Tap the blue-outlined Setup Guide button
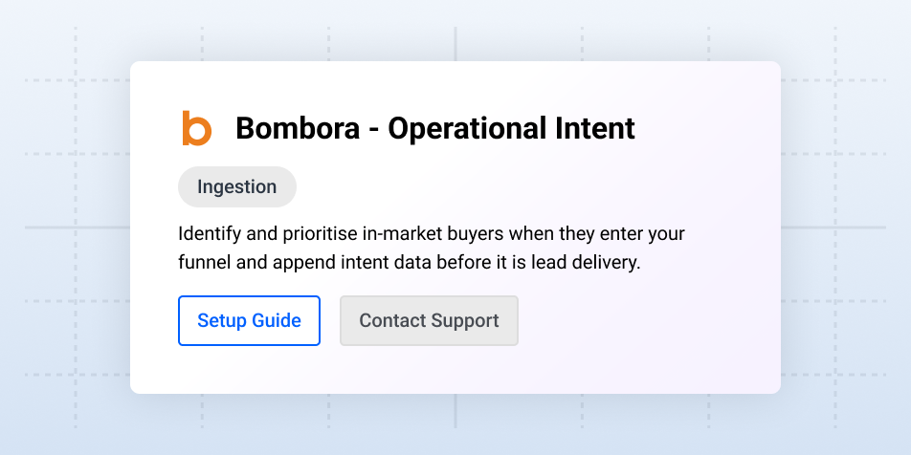 tap(249, 320)
